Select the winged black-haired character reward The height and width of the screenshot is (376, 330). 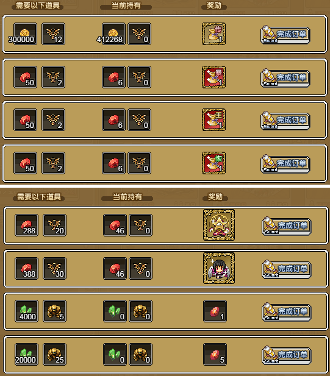[219, 268]
